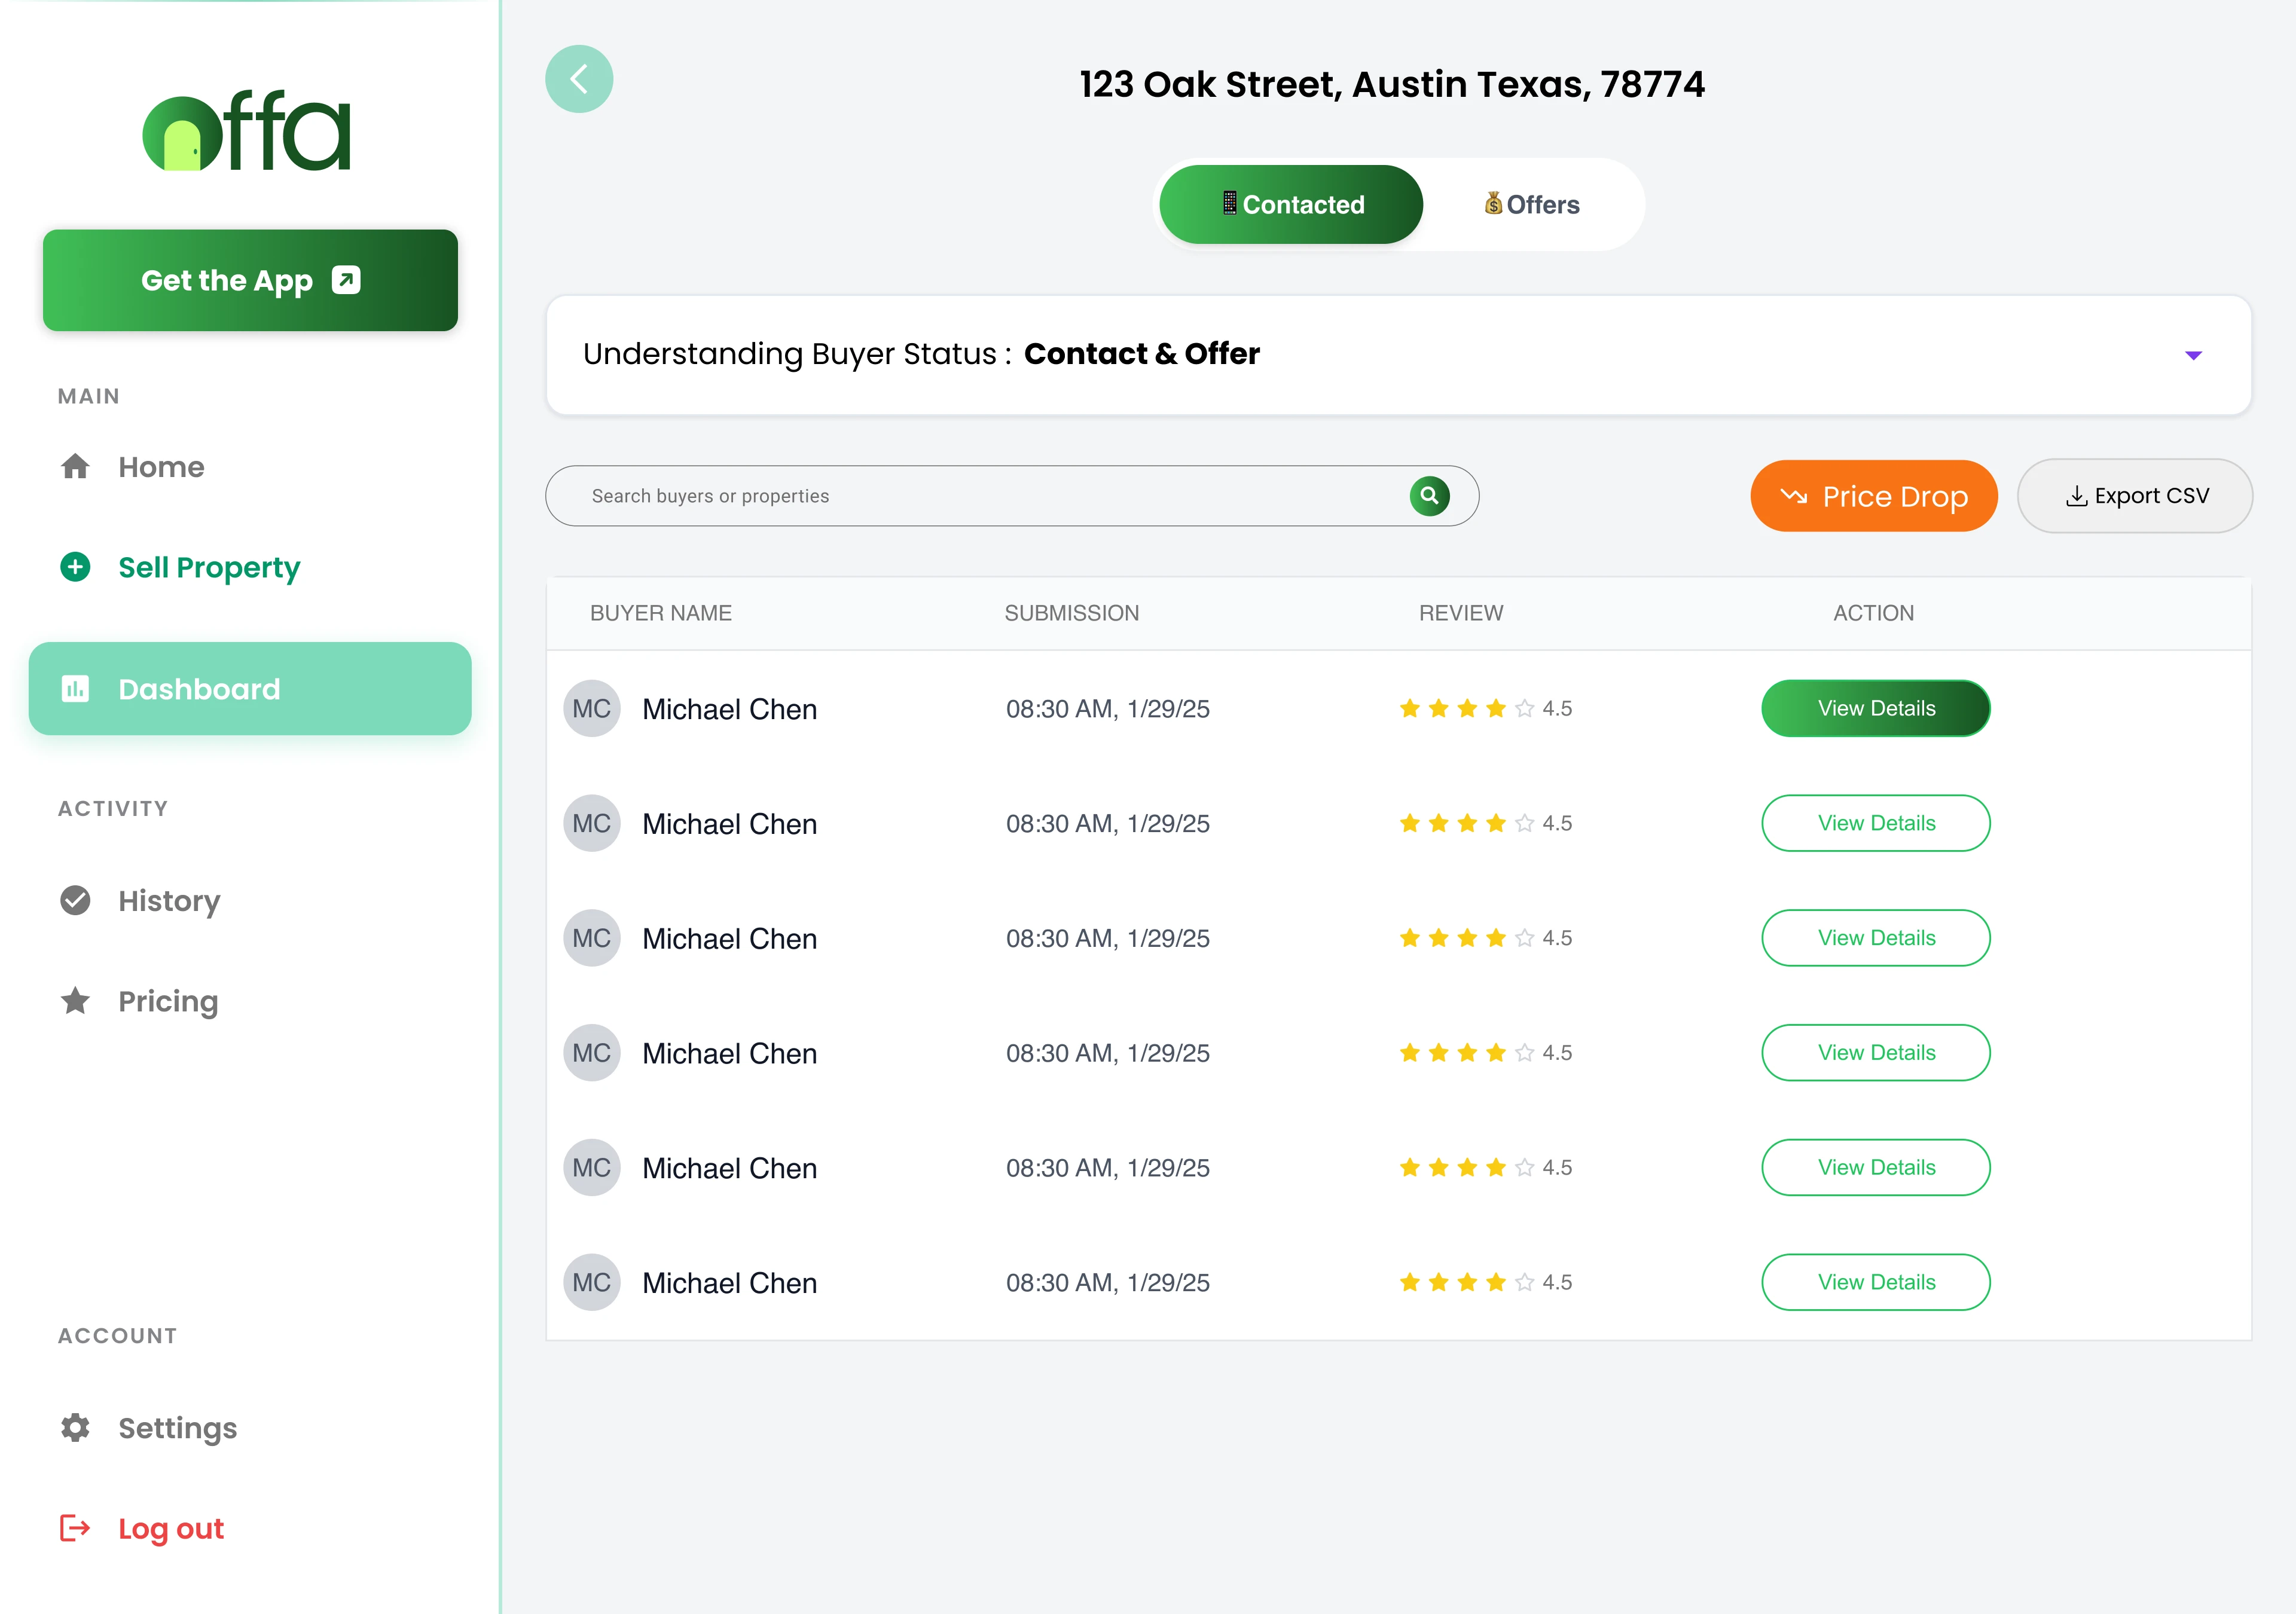
Task: Click View Details in the first row
Action: [x=1875, y=709]
